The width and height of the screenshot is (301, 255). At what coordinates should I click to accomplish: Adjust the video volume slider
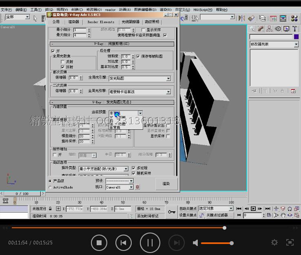[x=217, y=243]
